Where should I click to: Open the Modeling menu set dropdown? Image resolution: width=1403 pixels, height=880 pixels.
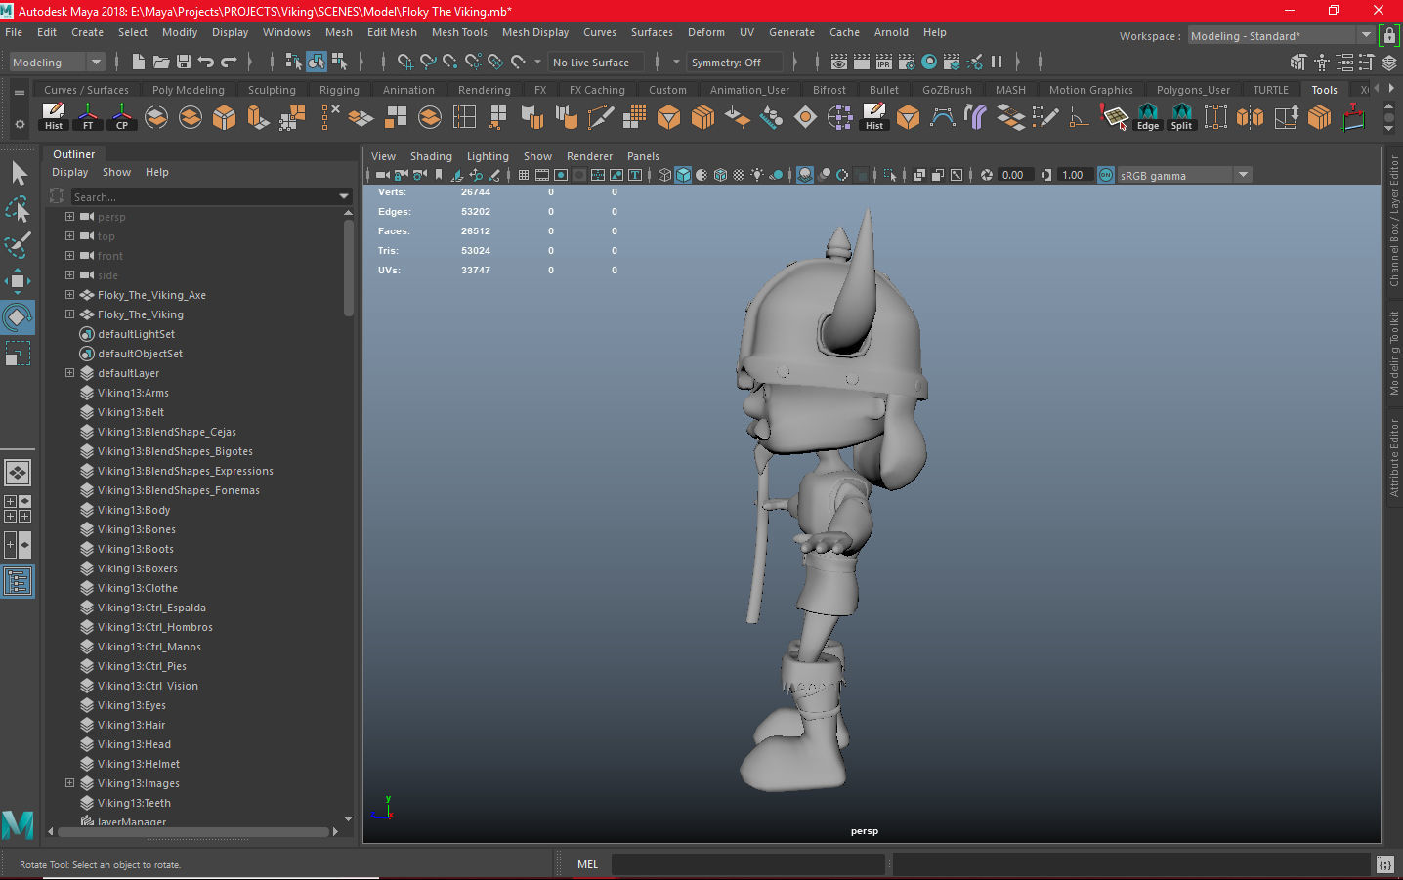tap(56, 63)
